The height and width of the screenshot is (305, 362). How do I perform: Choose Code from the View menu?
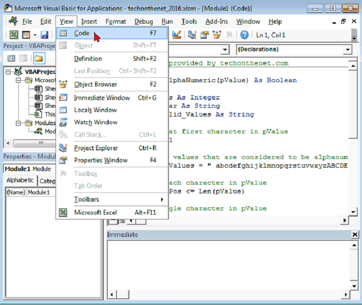coord(112,33)
